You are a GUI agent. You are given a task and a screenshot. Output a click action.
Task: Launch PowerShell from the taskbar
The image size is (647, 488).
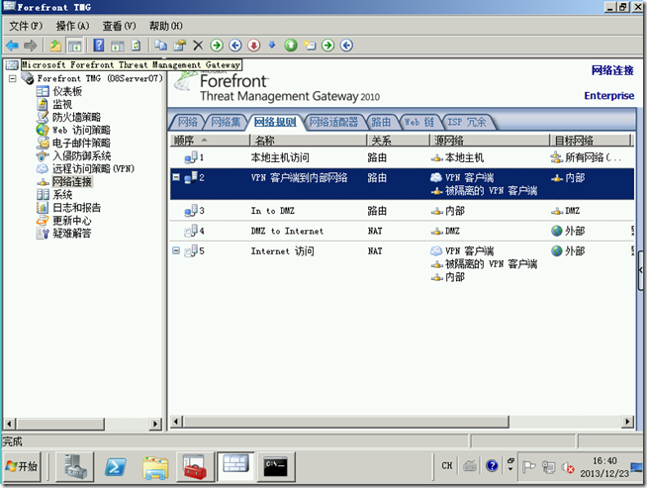coord(115,466)
